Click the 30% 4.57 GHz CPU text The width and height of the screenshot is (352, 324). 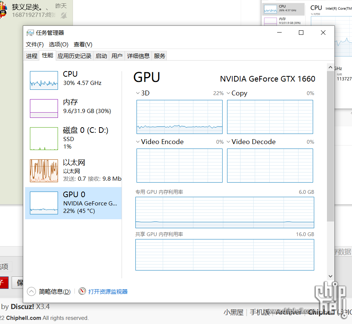pos(82,83)
